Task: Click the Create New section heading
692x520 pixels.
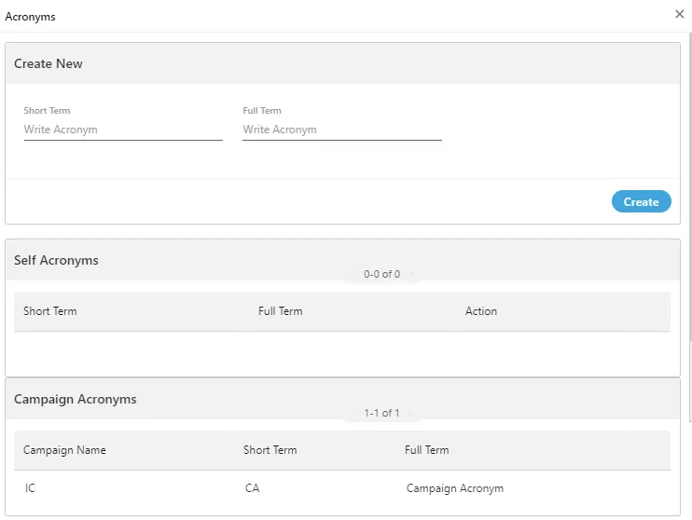Action: [x=48, y=63]
